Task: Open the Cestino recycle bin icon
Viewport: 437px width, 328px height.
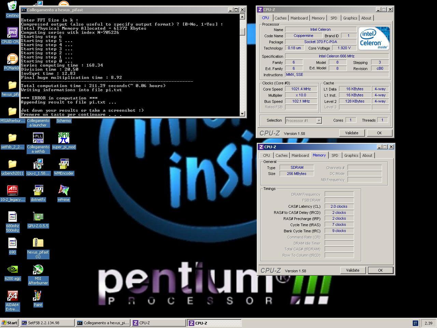Action: click(x=12, y=6)
